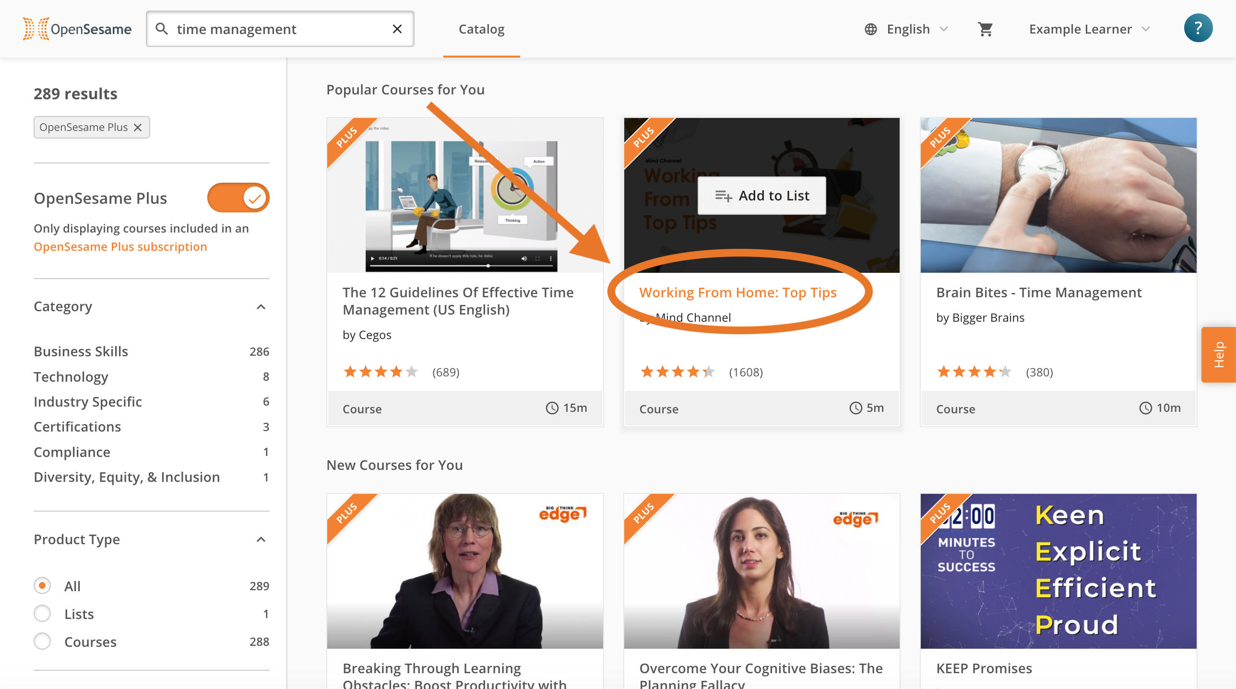
Task: Click the search magnifier icon
Action: click(162, 29)
